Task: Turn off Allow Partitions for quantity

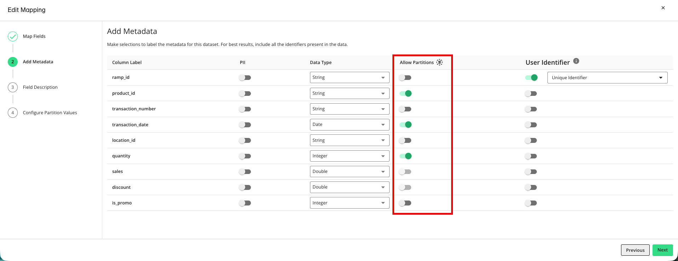Action: click(406, 156)
